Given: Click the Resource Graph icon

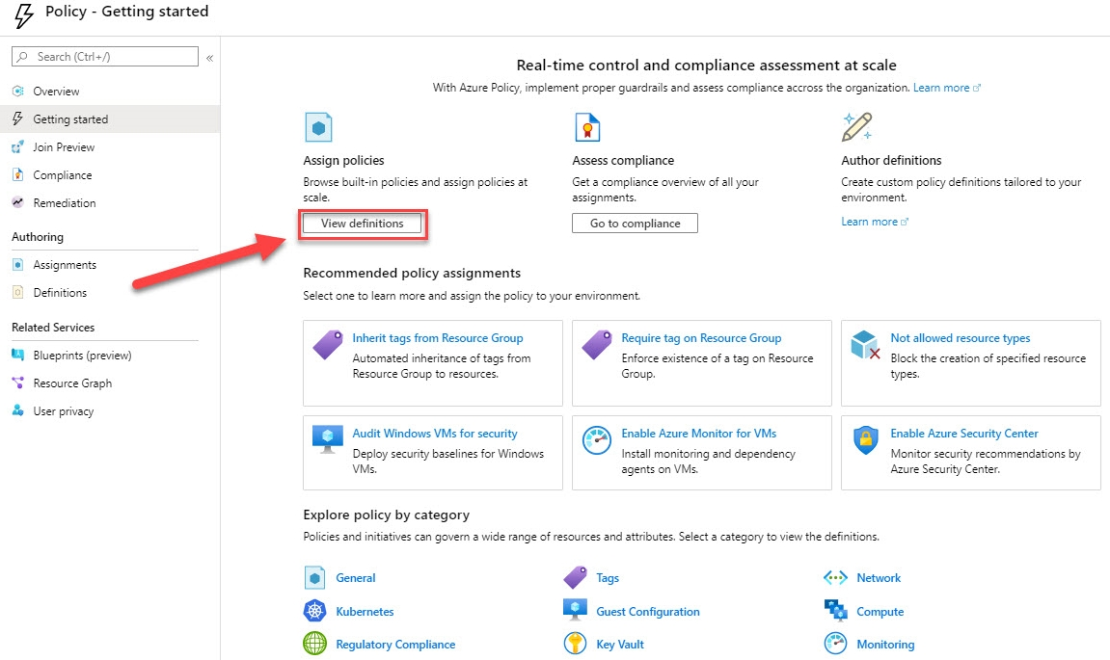Looking at the screenshot, I should tap(18, 383).
